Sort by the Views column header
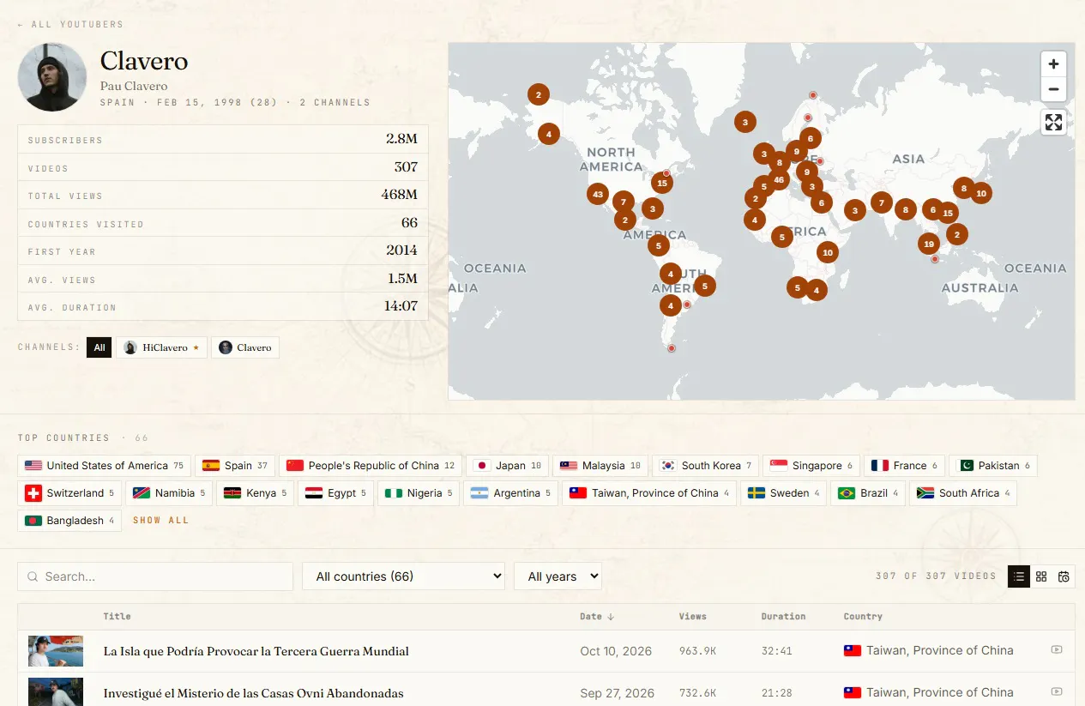 pyautogui.click(x=692, y=617)
